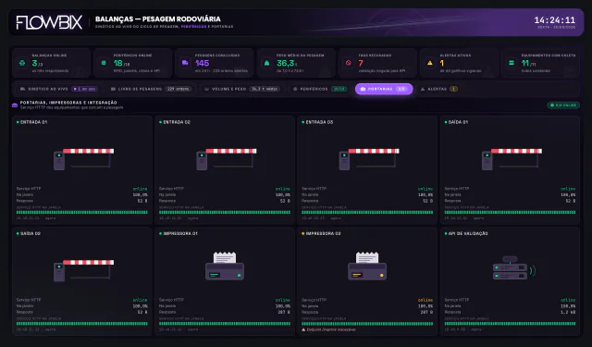Click the orange online status in Impressora 02
The width and height of the screenshot is (592, 347).
point(425,300)
